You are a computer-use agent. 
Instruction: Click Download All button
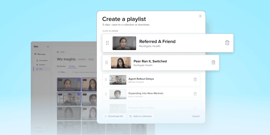114,116
